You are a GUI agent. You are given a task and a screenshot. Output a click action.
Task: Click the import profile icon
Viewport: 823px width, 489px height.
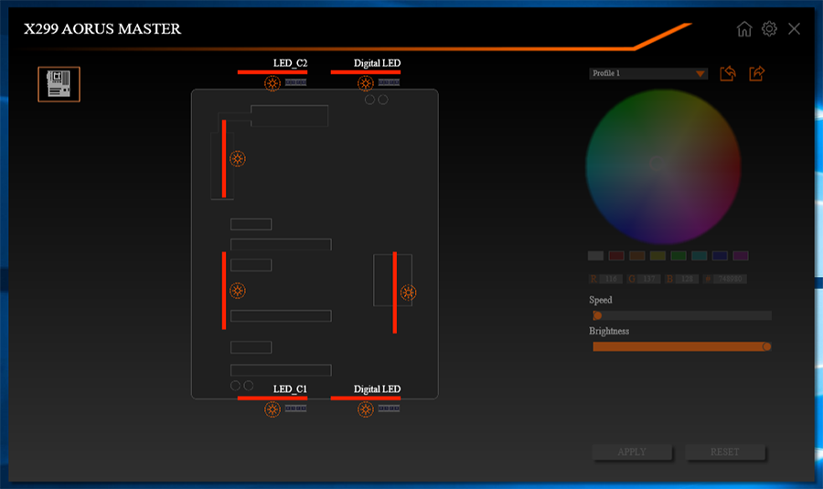click(728, 73)
